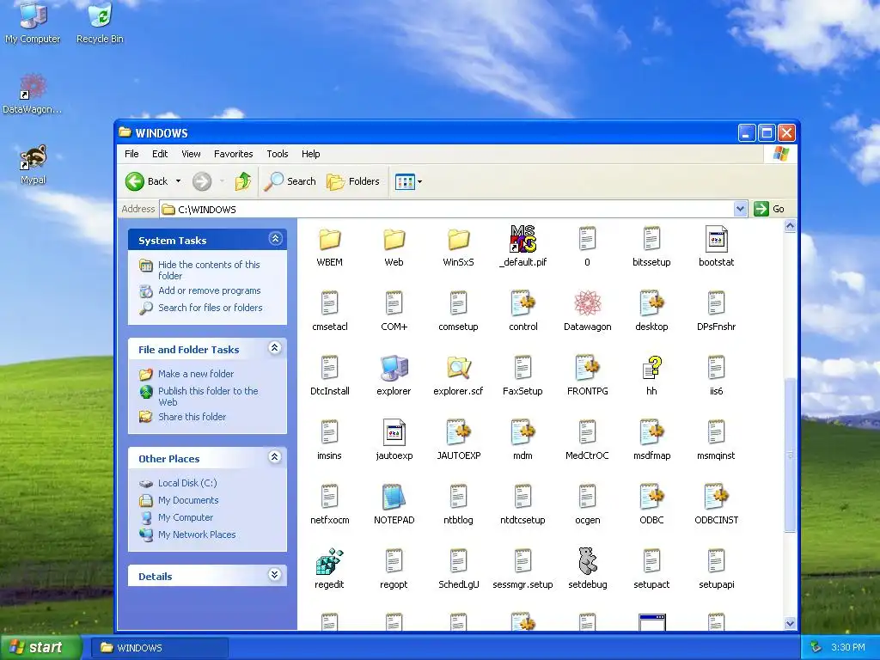The height and width of the screenshot is (660, 880).
Task: Go to My Network Places link
Action: 197,535
